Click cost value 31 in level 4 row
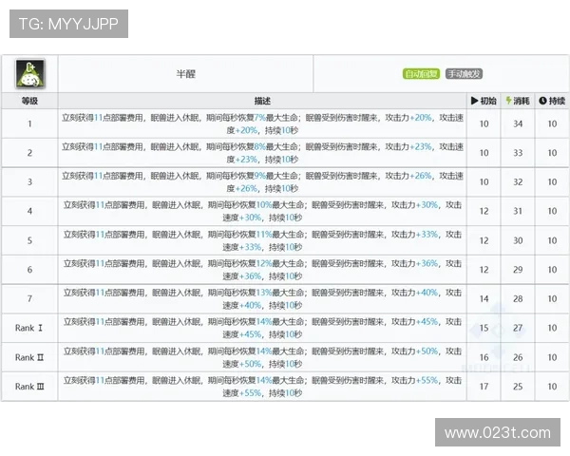The image size is (570, 456). pos(518,211)
